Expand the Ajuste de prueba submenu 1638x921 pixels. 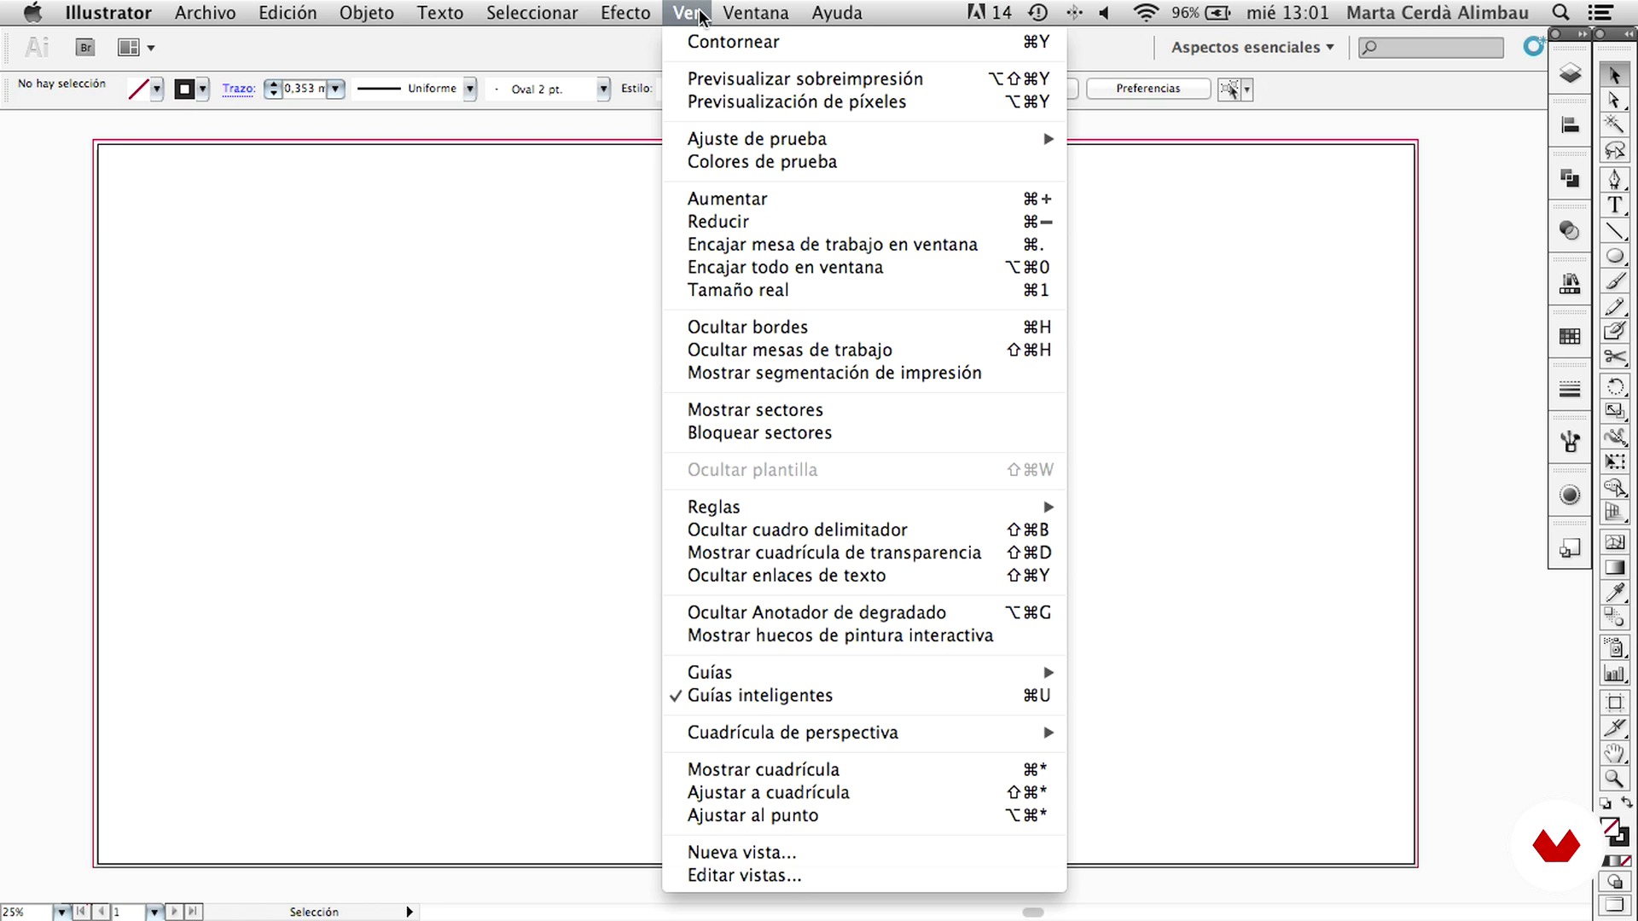pos(864,138)
